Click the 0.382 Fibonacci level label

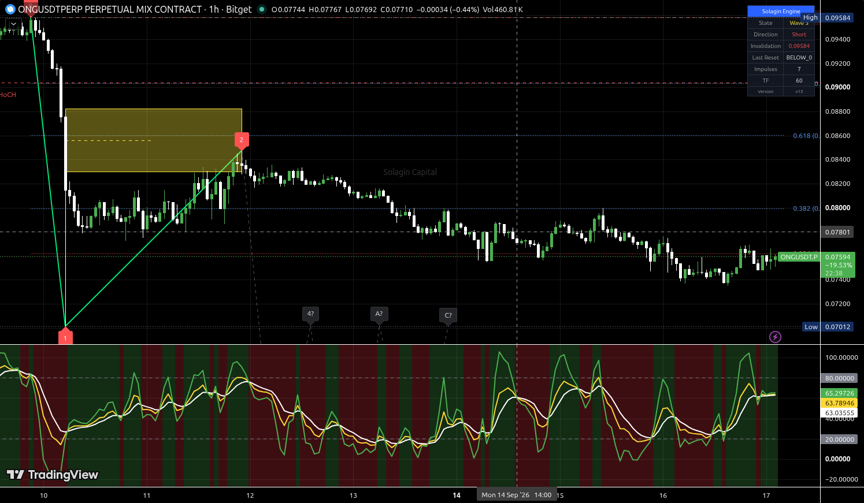pyautogui.click(x=806, y=208)
